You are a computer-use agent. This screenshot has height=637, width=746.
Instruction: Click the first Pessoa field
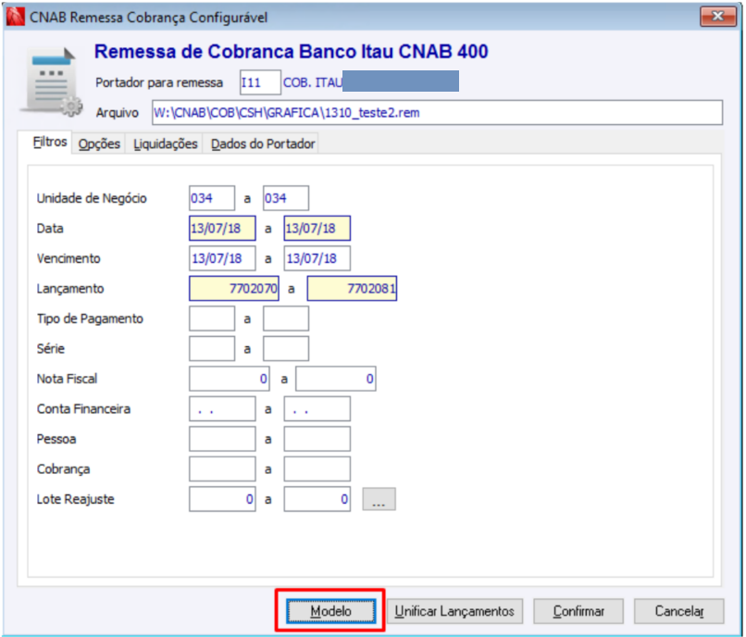222,439
